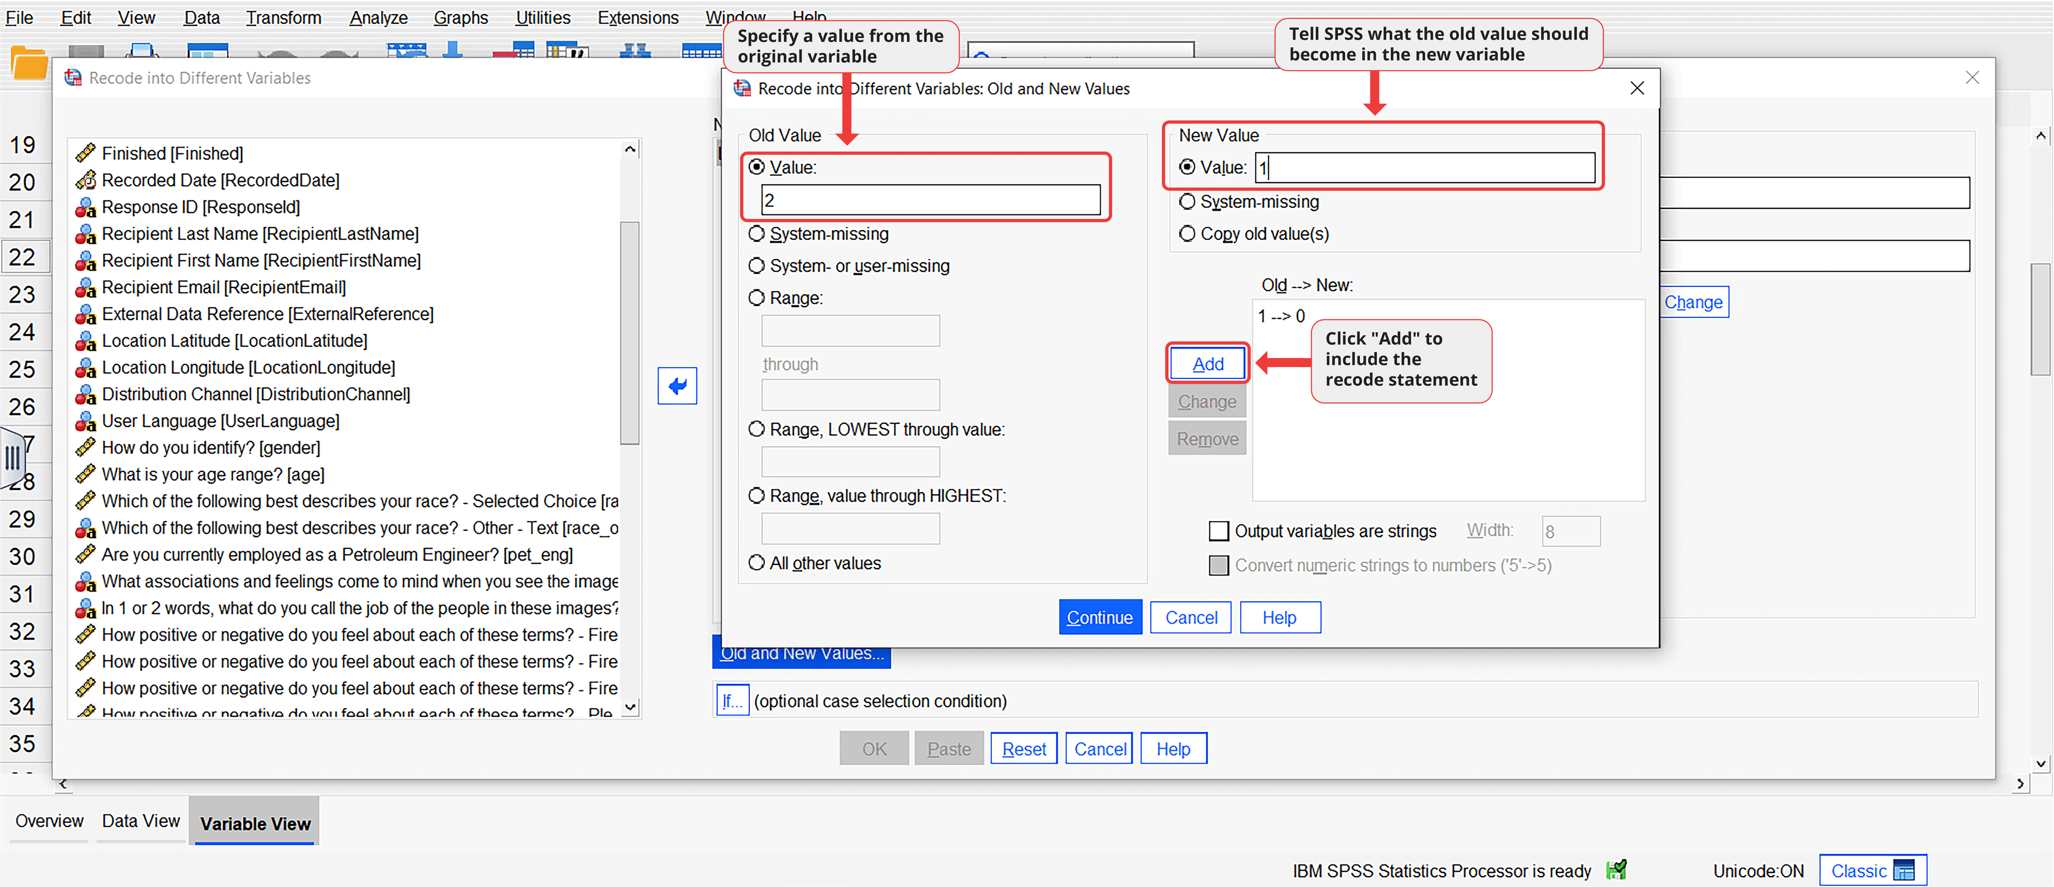Click the Open data folder toolbar icon
2054x887 pixels.
(x=29, y=63)
